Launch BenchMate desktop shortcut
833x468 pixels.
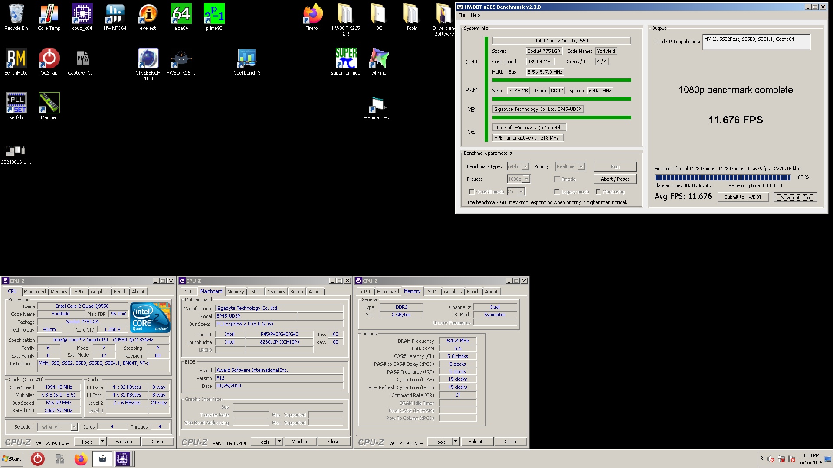pos(16,62)
